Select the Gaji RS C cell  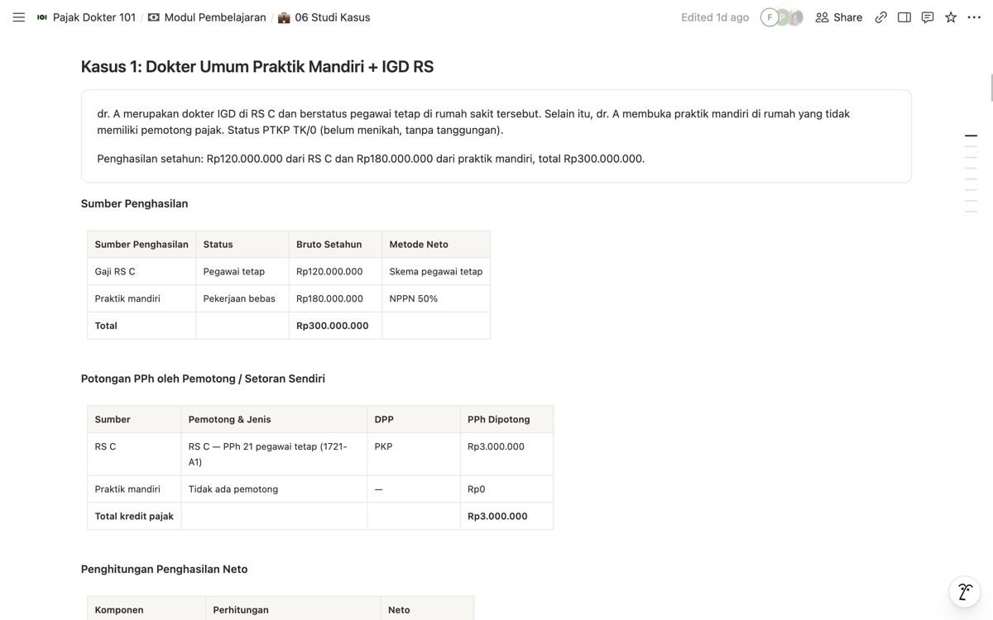(142, 271)
